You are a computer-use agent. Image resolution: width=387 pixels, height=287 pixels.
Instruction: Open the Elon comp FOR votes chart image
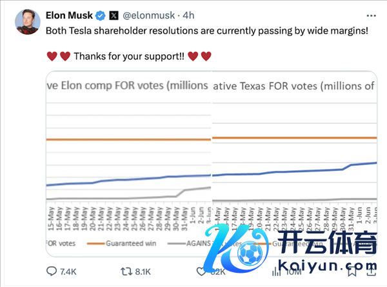click(x=128, y=161)
